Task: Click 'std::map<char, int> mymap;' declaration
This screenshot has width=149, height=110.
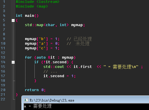Action: pyautogui.click(x=55, y=25)
